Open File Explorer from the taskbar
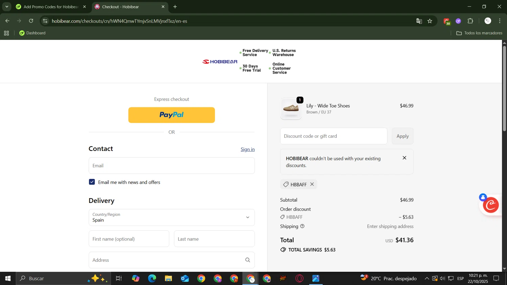507x285 pixels. coord(168,279)
